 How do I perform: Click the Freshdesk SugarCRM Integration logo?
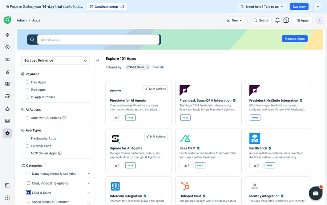[x=185, y=91]
